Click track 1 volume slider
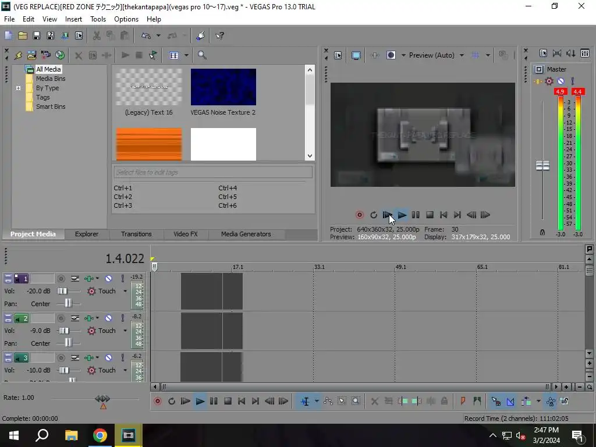The height and width of the screenshot is (447, 596). (x=62, y=291)
